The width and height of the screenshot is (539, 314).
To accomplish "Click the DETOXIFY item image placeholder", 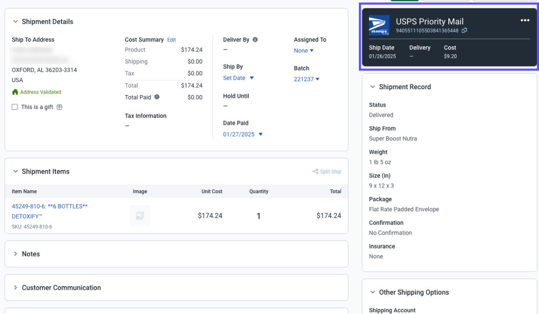I will 140,216.
